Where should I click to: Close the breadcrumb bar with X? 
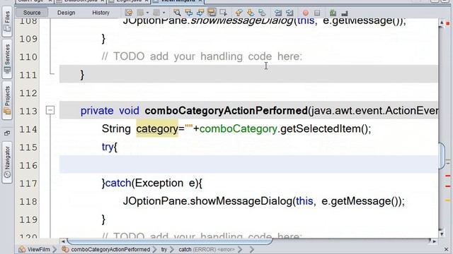pyautogui.click(x=447, y=249)
